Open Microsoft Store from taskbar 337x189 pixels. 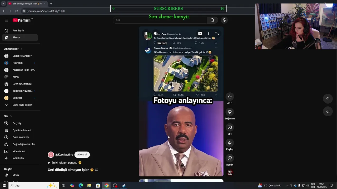(x=98, y=186)
